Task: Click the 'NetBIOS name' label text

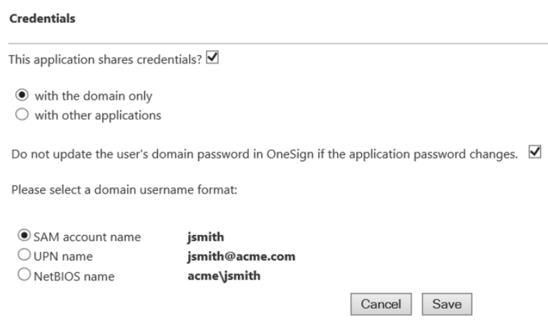Action: tap(71, 277)
